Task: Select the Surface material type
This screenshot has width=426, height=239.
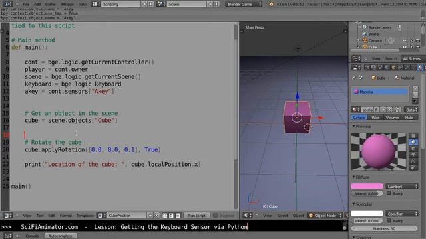Action: (x=359, y=118)
